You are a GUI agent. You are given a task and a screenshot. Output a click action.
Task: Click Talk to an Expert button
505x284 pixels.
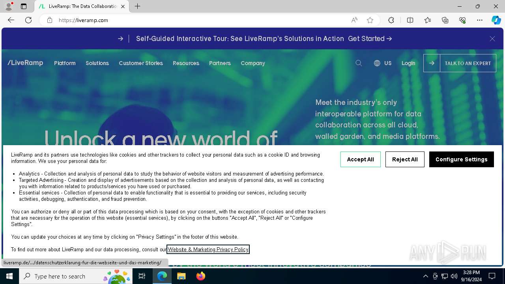click(x=460, y=63)
